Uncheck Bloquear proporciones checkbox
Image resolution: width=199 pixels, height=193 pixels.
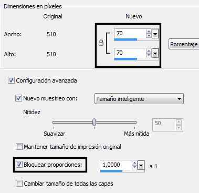pos(19,165)
